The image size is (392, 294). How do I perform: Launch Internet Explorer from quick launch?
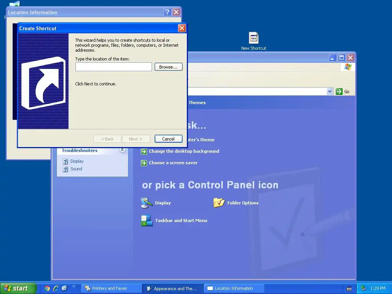pos(56,289)
